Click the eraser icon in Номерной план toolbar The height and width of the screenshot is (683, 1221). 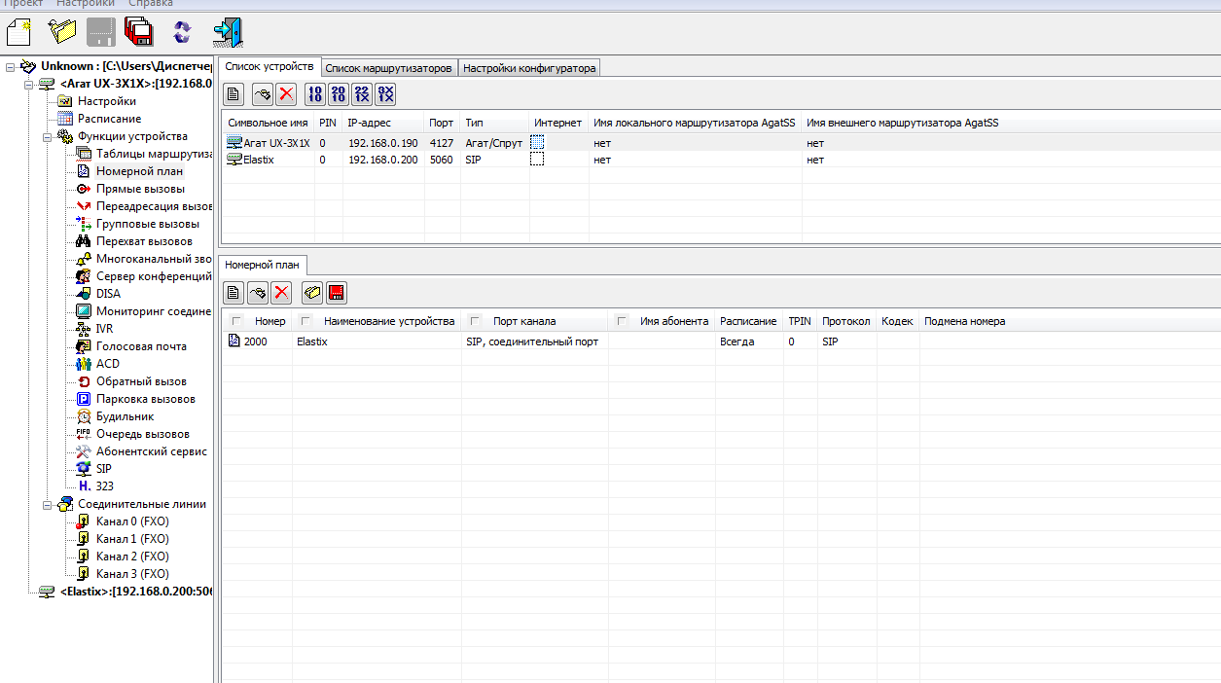point(312,293)
